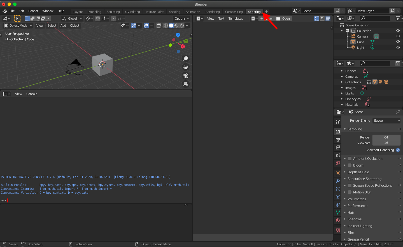Screen dimensions: 403x247
Task: Click the zoom magnifier icon in viewport
Action: point(185,59)
